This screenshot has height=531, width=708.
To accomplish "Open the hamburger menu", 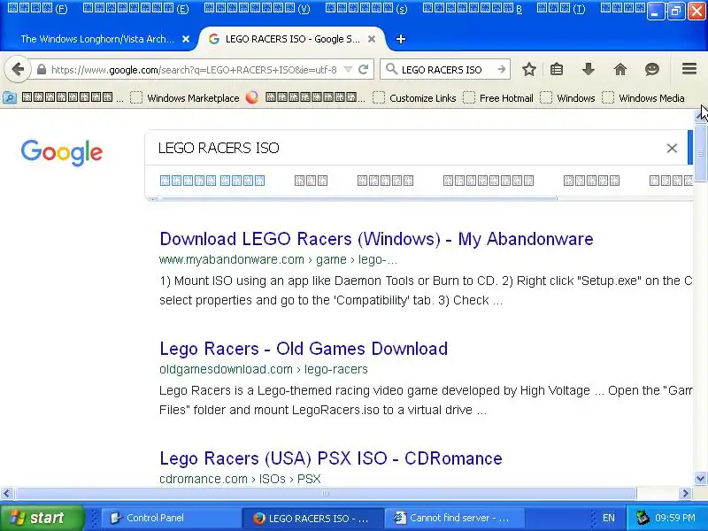I will [689, 69].
